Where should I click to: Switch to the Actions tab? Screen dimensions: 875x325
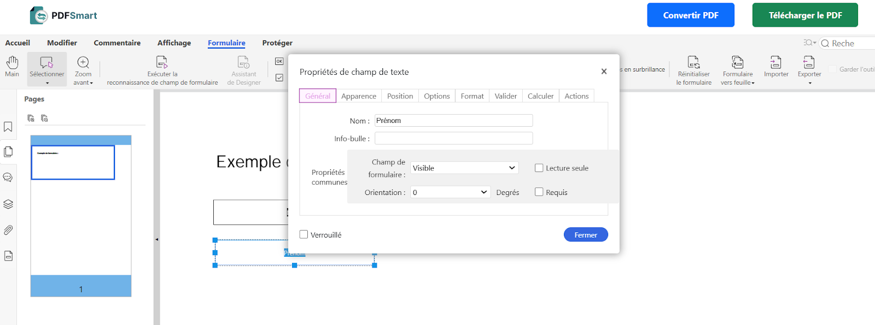(x=576, y=96)
